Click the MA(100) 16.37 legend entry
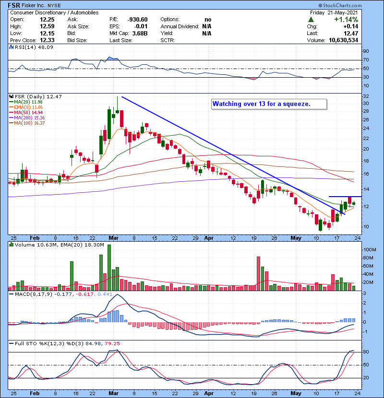384x398 pixels. click(27, 123)
